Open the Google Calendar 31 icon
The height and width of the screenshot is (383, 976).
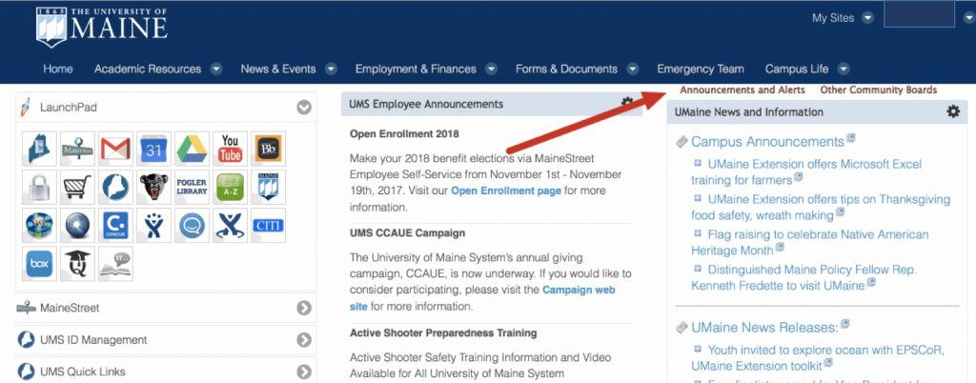click(x=153, y=149)
